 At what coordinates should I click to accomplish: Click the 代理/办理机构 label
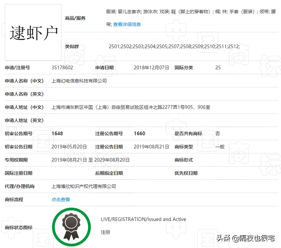(x=19, y=186)
